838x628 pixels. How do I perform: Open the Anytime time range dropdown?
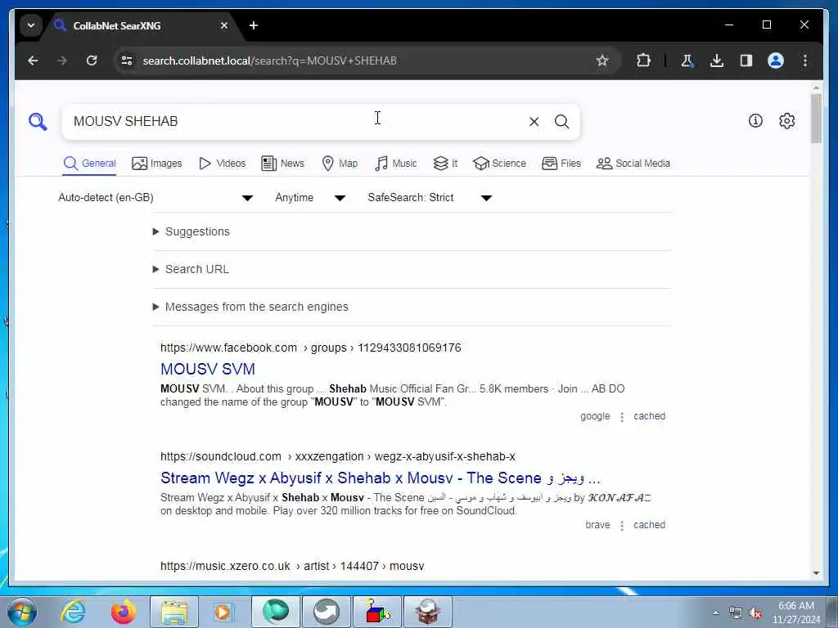pyautogui.click(x=310, y=198)
